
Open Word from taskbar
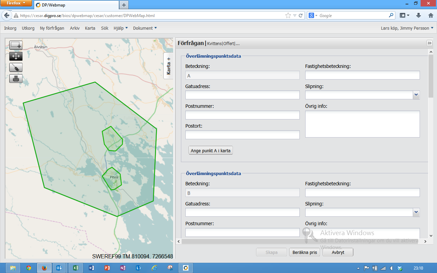[x=91, y=268]
